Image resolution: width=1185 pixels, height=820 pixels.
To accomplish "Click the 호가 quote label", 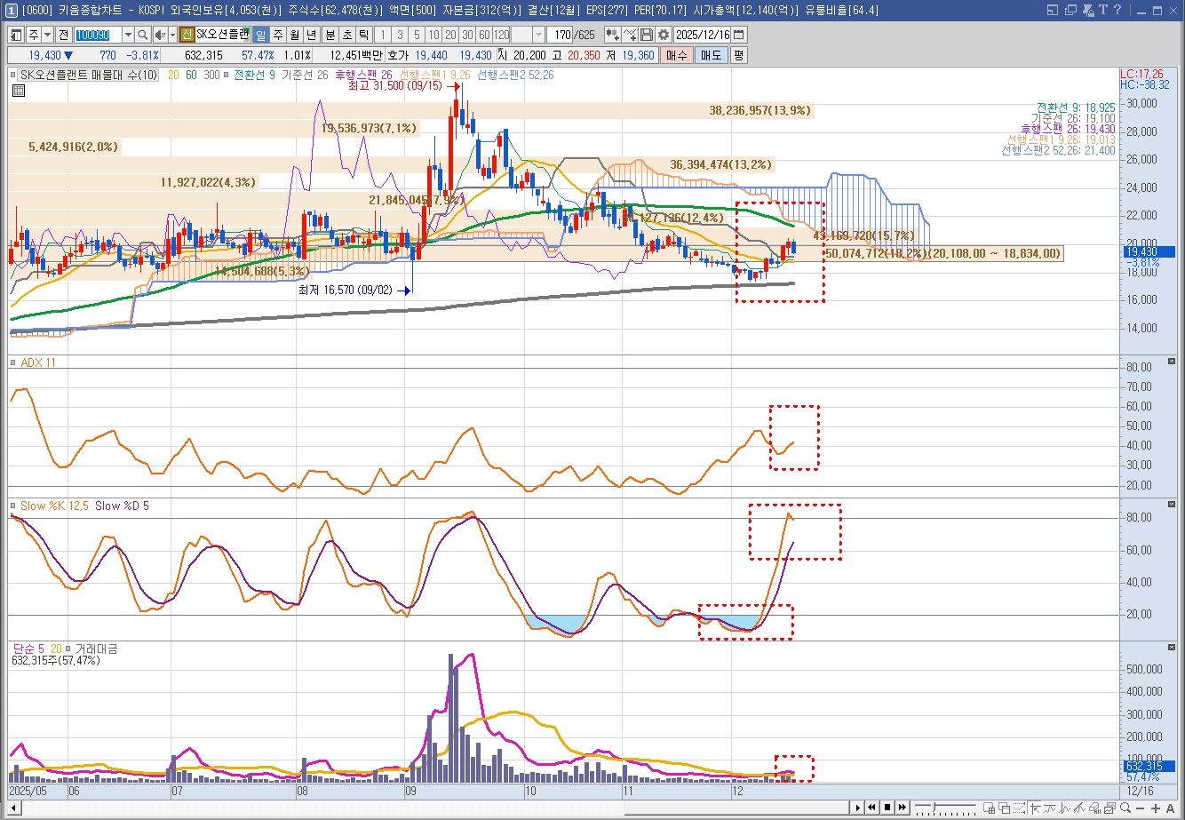I will coord(400,55).
